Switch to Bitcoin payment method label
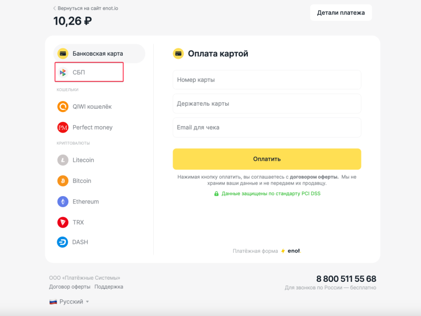 pos(82,181)
